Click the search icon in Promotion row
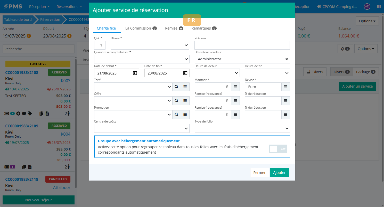The height and width of the screenshot is (207, 384). tap(176, 115)
